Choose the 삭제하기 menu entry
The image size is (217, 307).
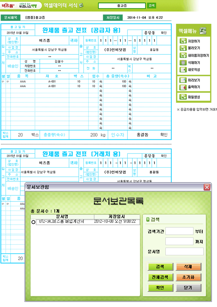tap(194, 63)
